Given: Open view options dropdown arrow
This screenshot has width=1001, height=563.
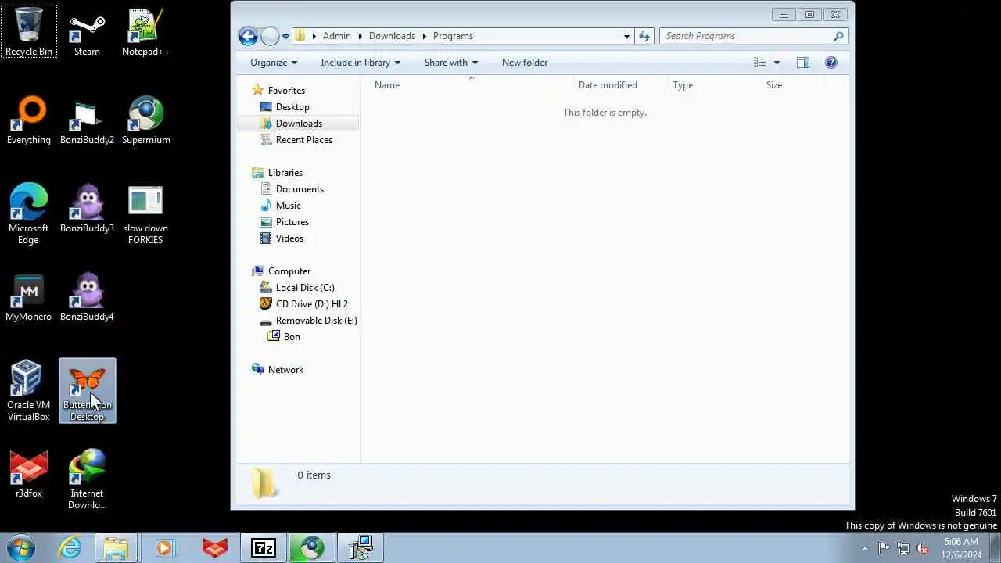Looking at the screenshot, I should 777,63.
